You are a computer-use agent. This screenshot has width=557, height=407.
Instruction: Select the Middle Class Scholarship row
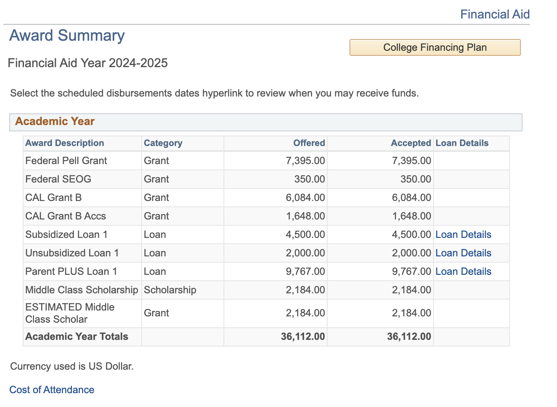81,290
